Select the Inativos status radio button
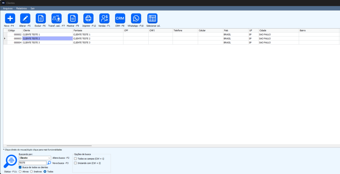340x174 pixels. [x=31, y=171]
